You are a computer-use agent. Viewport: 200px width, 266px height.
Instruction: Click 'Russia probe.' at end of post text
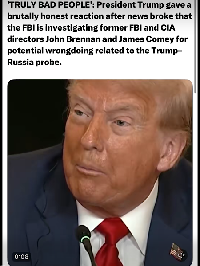coord(34,62)
